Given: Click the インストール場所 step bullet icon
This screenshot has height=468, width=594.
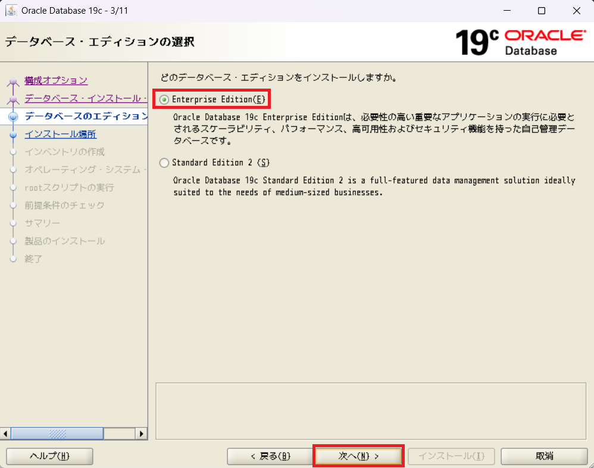Looking at the screenshot, I should coord(13,135).
